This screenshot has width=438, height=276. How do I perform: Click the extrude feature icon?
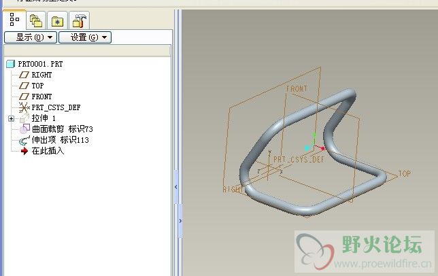pyautogui.click(x=24, y=118)
